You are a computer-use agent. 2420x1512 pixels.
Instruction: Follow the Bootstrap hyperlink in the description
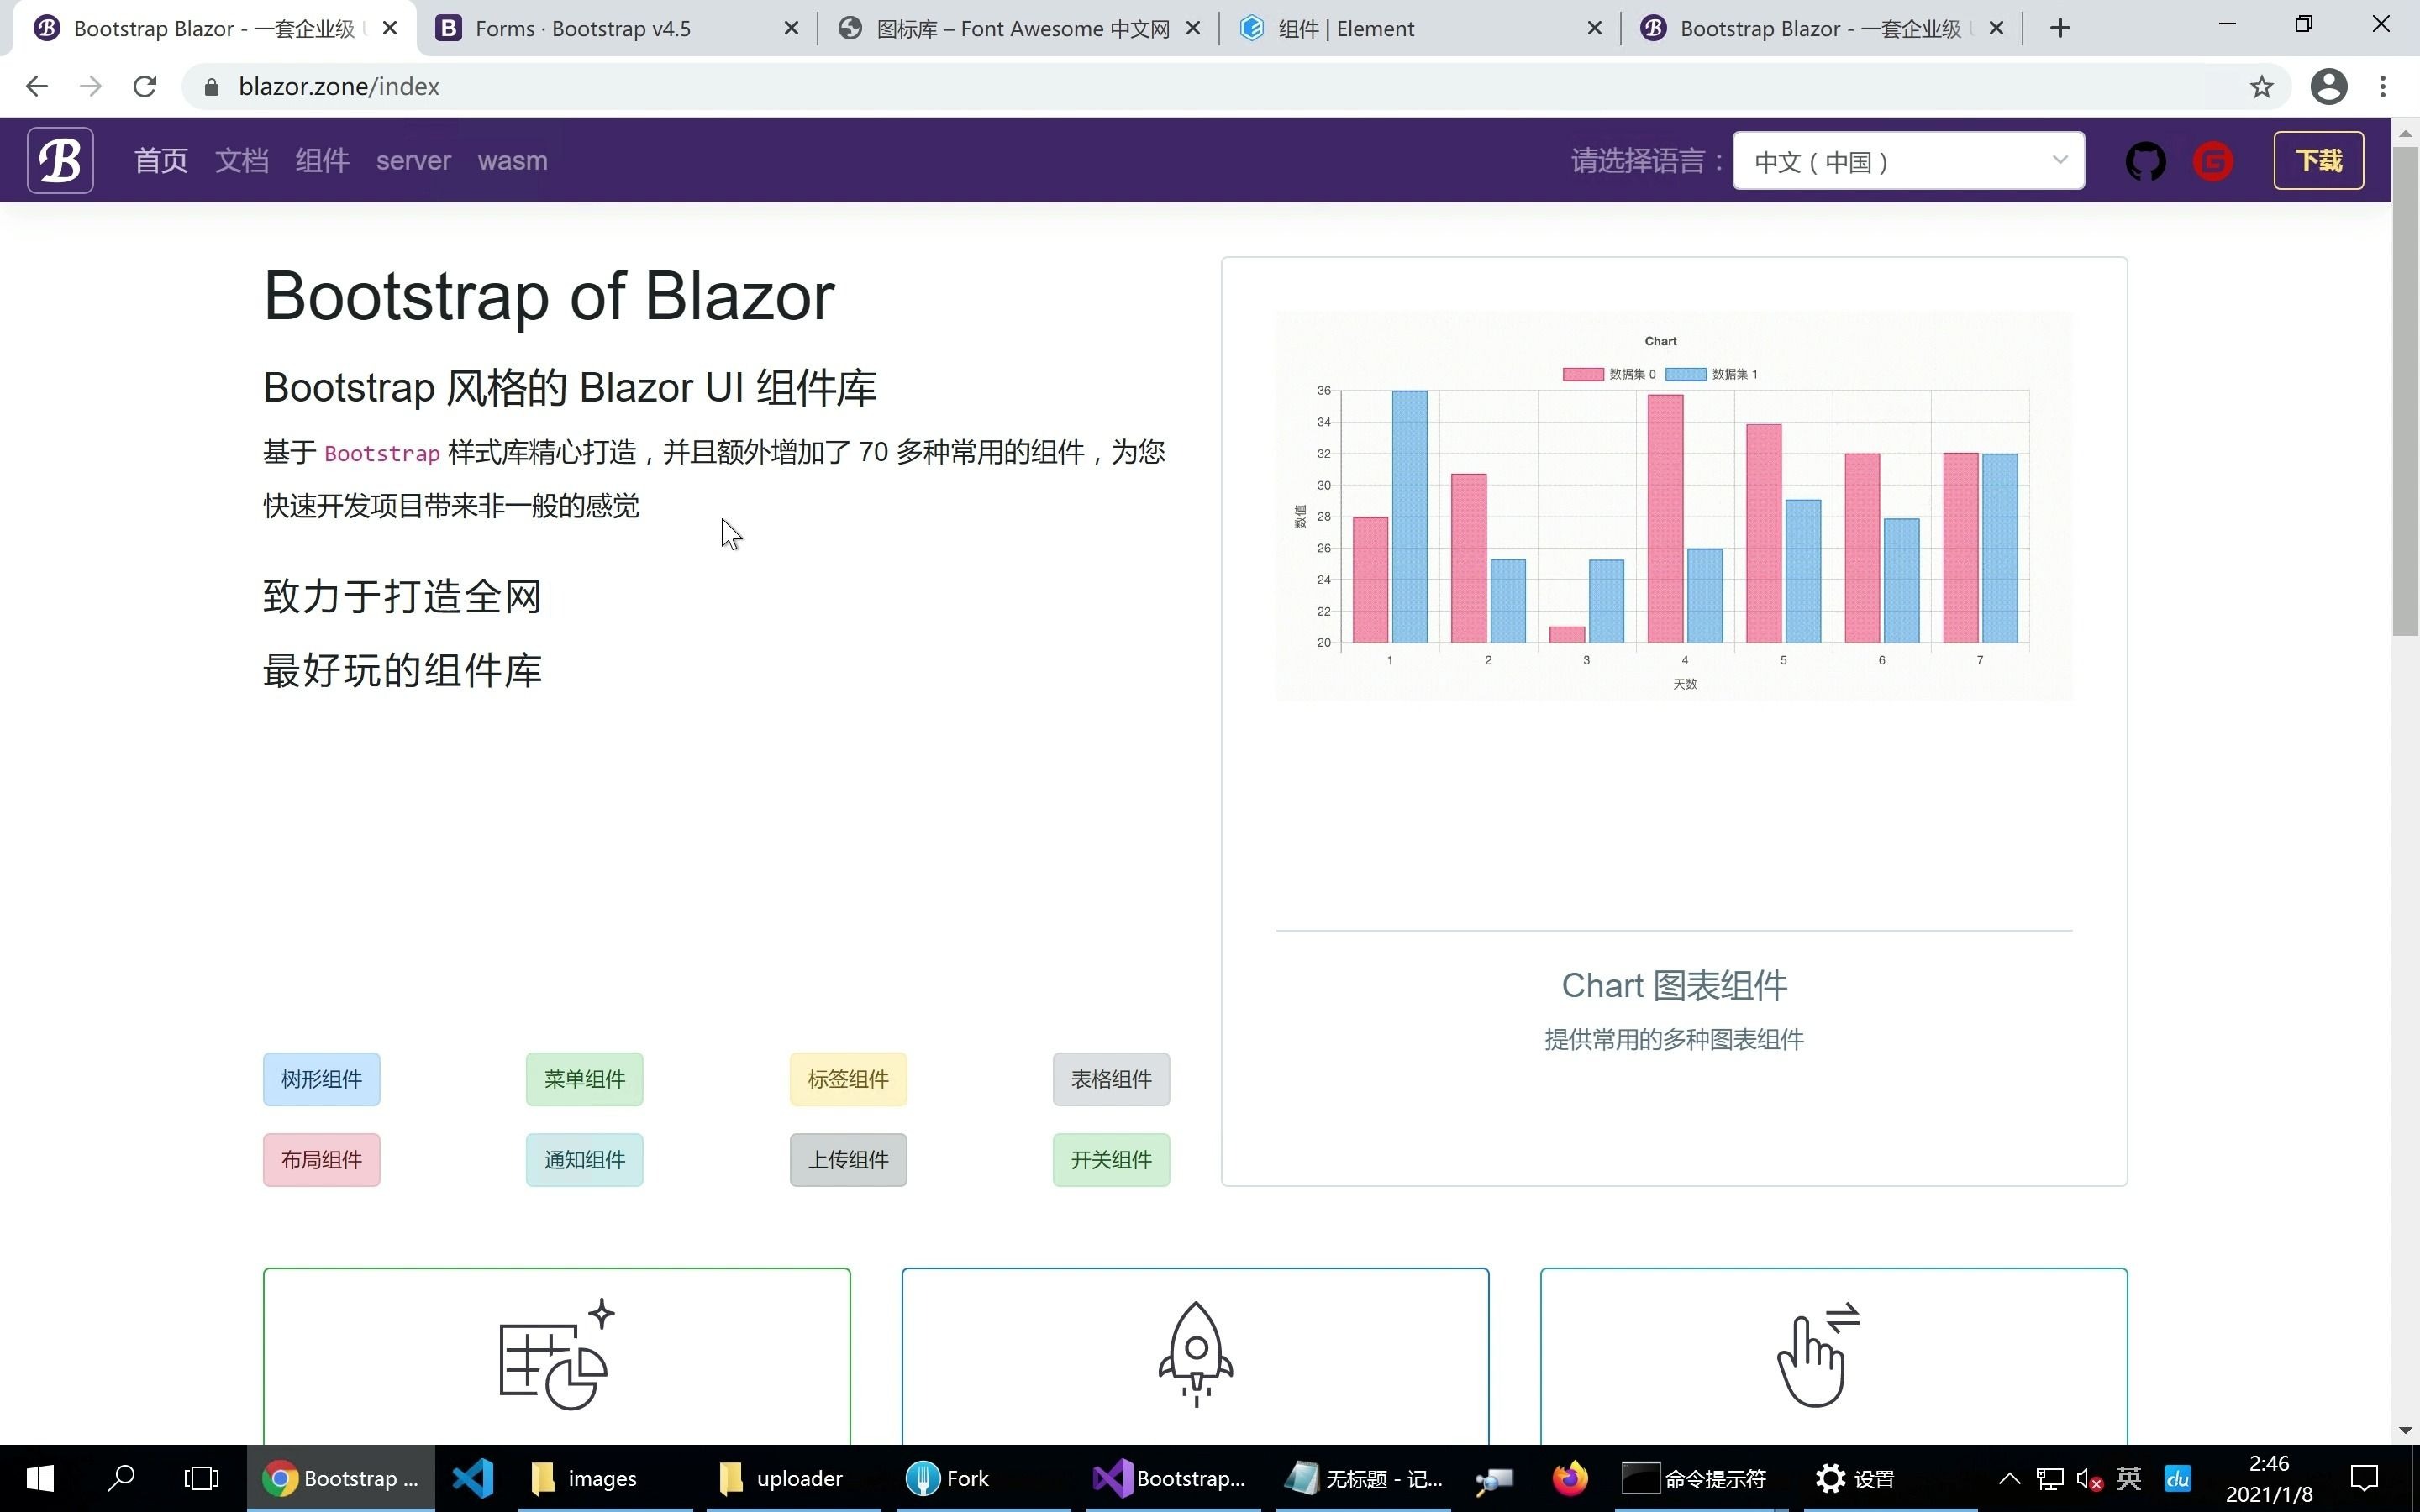click(381, 452)
